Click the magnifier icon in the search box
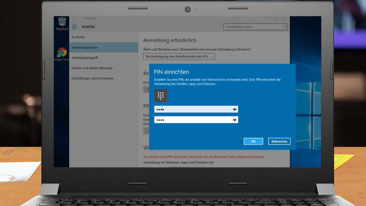Image resolution: width=366 pixels, height=206 pixels. point(284,27)
